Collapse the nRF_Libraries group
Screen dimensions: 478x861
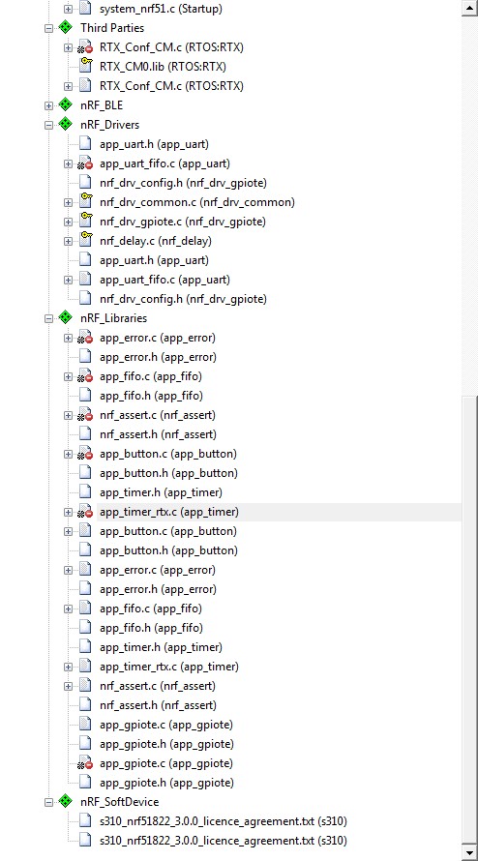49,318
